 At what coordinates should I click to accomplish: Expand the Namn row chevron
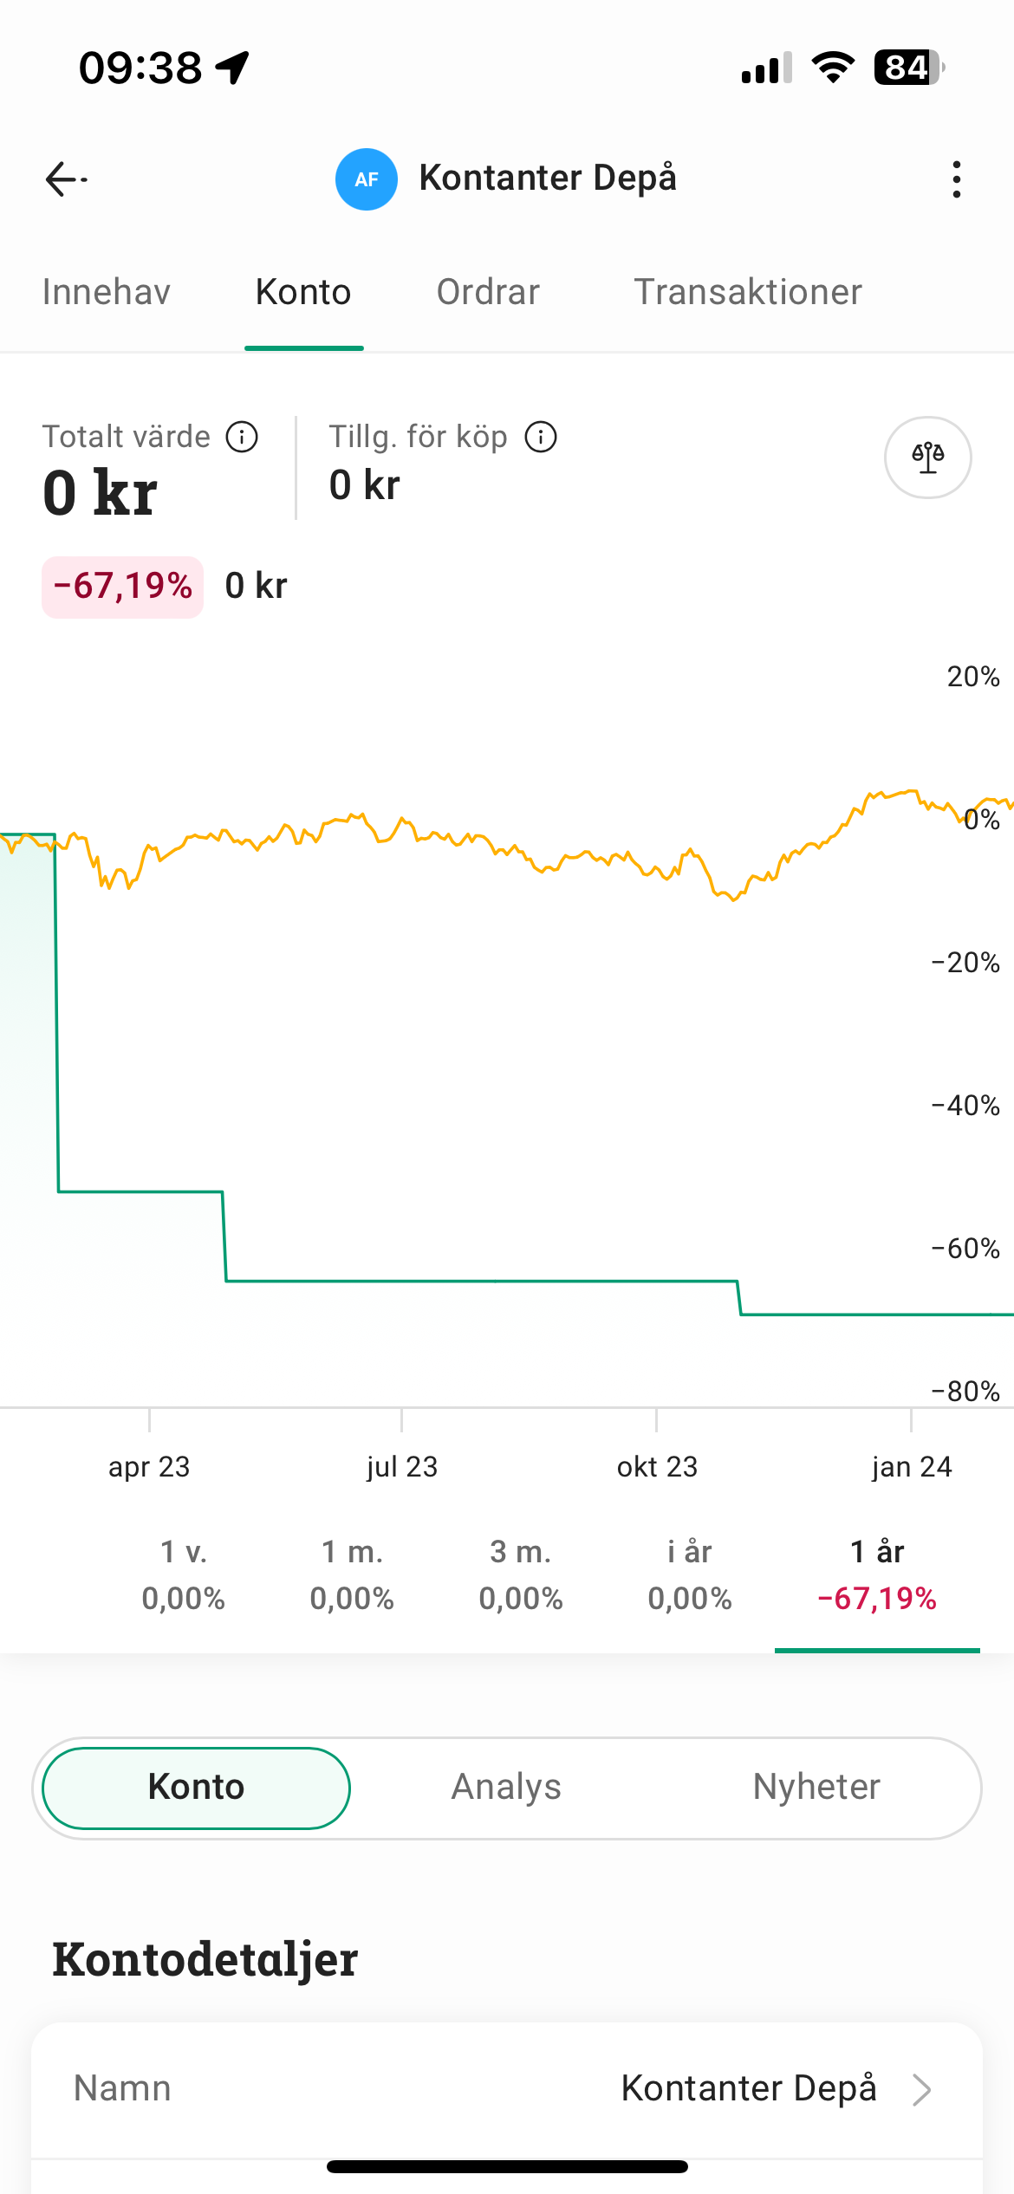click(x=922, y=2089)
